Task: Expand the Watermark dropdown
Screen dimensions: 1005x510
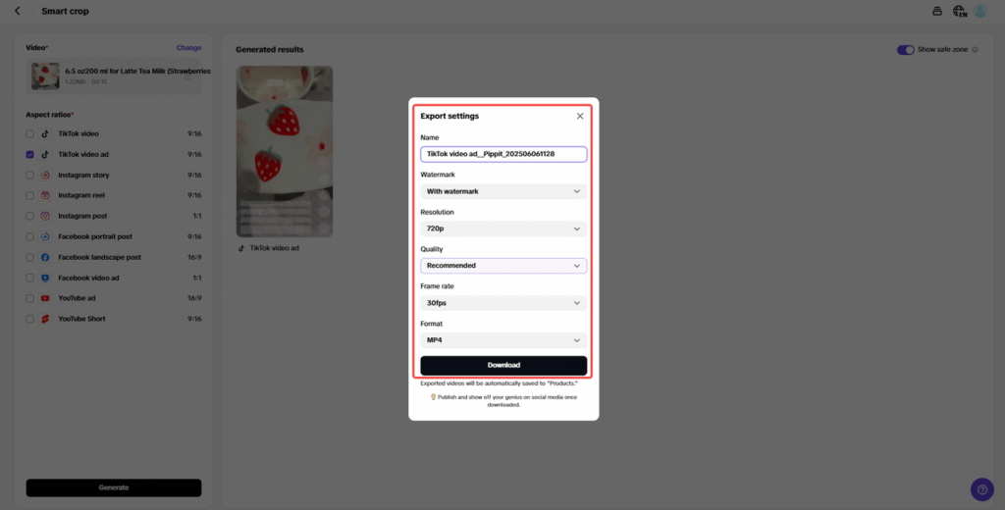Action: pyautogui.click(x=503, y=191)
